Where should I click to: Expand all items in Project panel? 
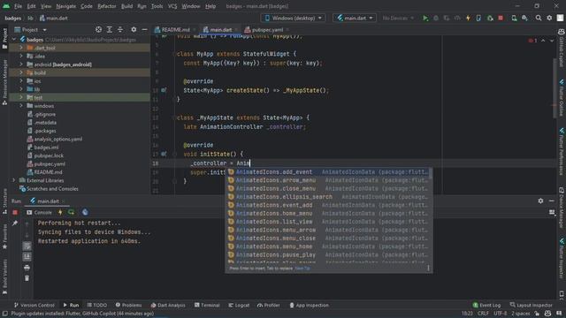coord(110,29)
